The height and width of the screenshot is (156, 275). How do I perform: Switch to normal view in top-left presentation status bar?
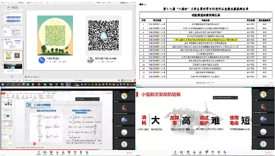[x=122, y=80]
